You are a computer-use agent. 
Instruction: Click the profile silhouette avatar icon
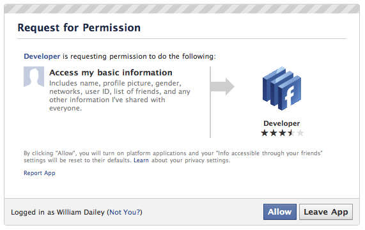[x=34, y=77]
